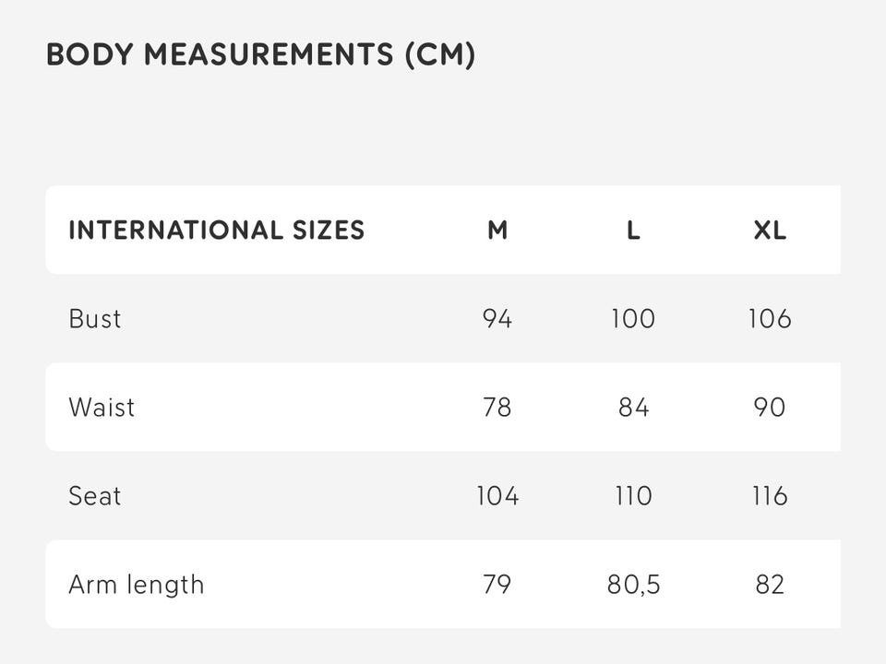Click the Seat row label
886x664 pixels.
pyautogui.click(x=95, y=496)
